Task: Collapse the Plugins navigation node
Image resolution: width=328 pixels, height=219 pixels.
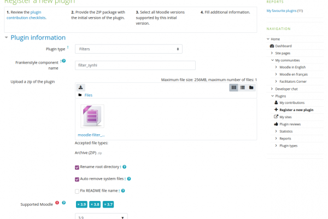Action: (x=272, y=96)
